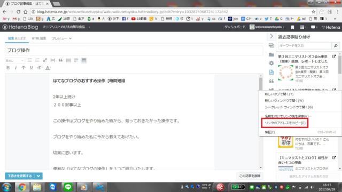Open the YouTube 10動画 bookmark
342x192 pixels.
[x=139, y=19]
